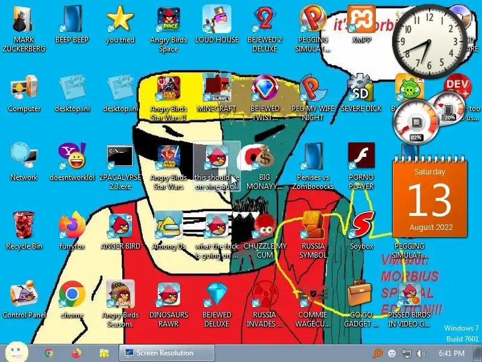Viewport: 482px width, 362px height.
Task: Select 'this should be on vinesauc...' icon
Action: point(217,167)
